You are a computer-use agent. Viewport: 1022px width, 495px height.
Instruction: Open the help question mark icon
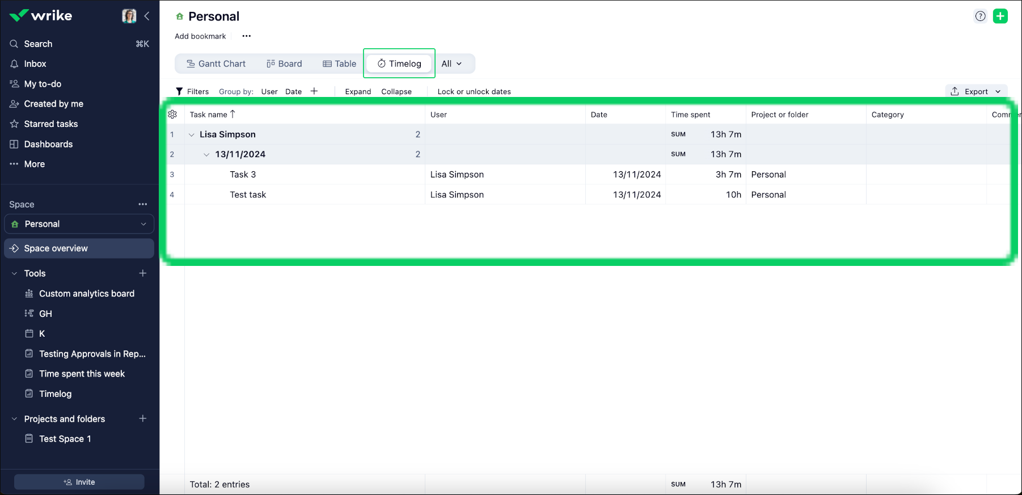click(980, 16)
